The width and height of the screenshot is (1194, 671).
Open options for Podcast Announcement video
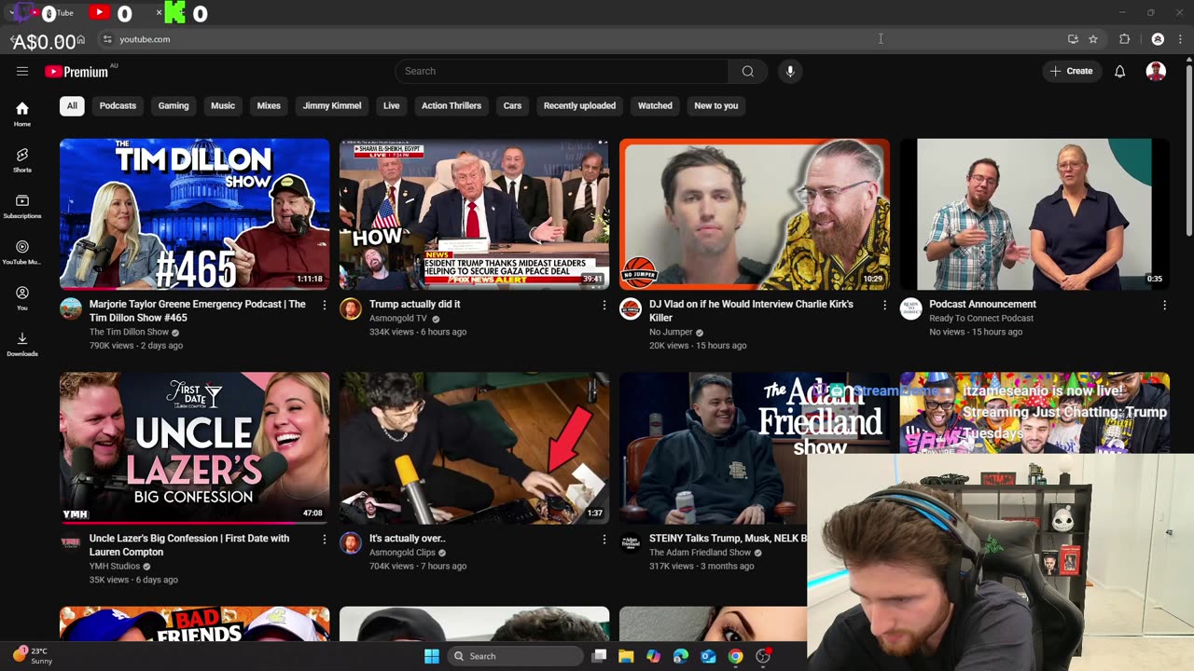[x=1164, y=305]
